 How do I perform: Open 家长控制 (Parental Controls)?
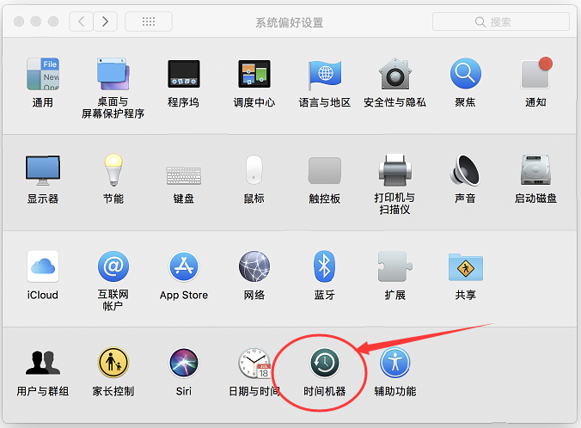113,364
